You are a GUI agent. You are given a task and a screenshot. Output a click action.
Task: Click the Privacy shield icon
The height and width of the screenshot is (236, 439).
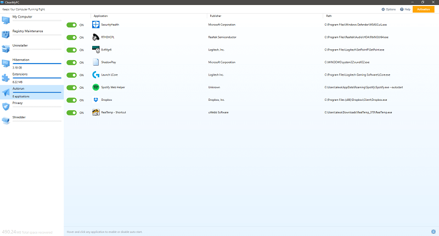click(x=5, y=107)
